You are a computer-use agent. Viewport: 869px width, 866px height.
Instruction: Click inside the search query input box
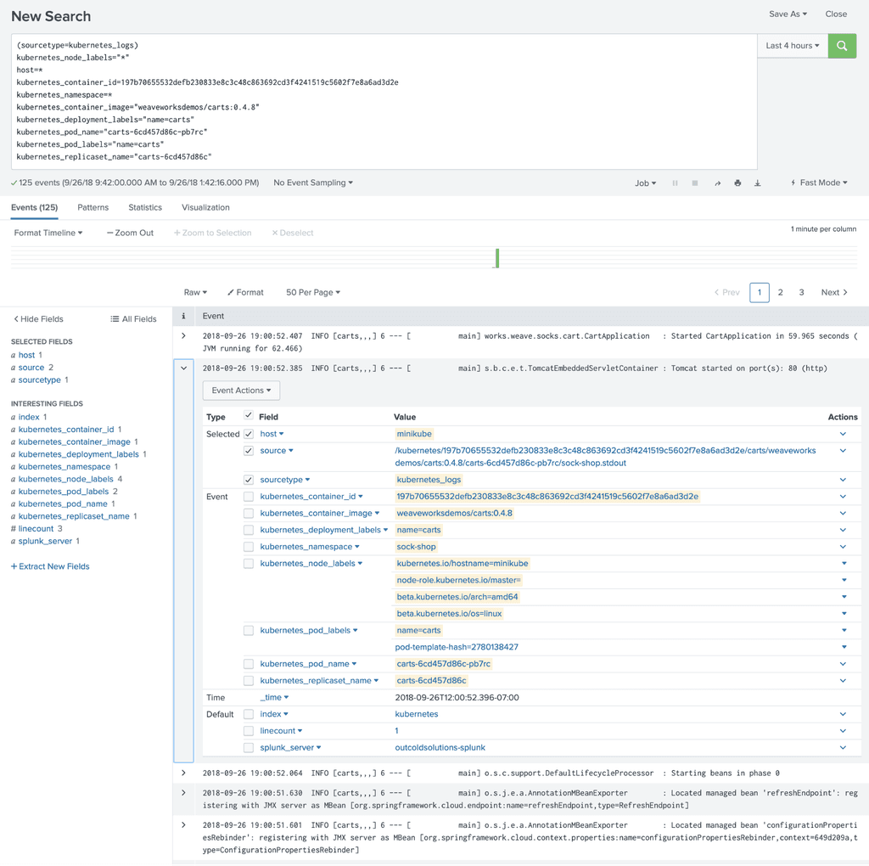point(382,102)
